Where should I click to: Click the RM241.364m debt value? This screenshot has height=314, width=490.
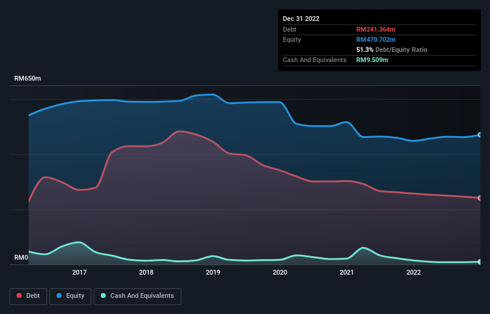tap(376, 29)
